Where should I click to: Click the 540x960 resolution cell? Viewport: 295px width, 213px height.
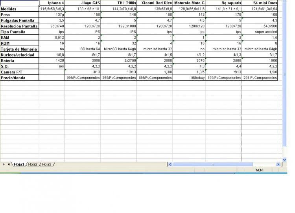coord(260,26)
